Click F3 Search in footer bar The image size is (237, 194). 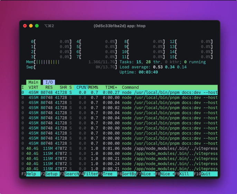(69, 174)
